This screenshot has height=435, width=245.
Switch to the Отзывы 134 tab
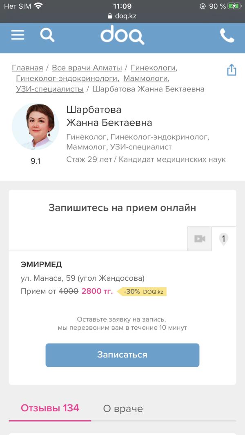tap(50, 408)
